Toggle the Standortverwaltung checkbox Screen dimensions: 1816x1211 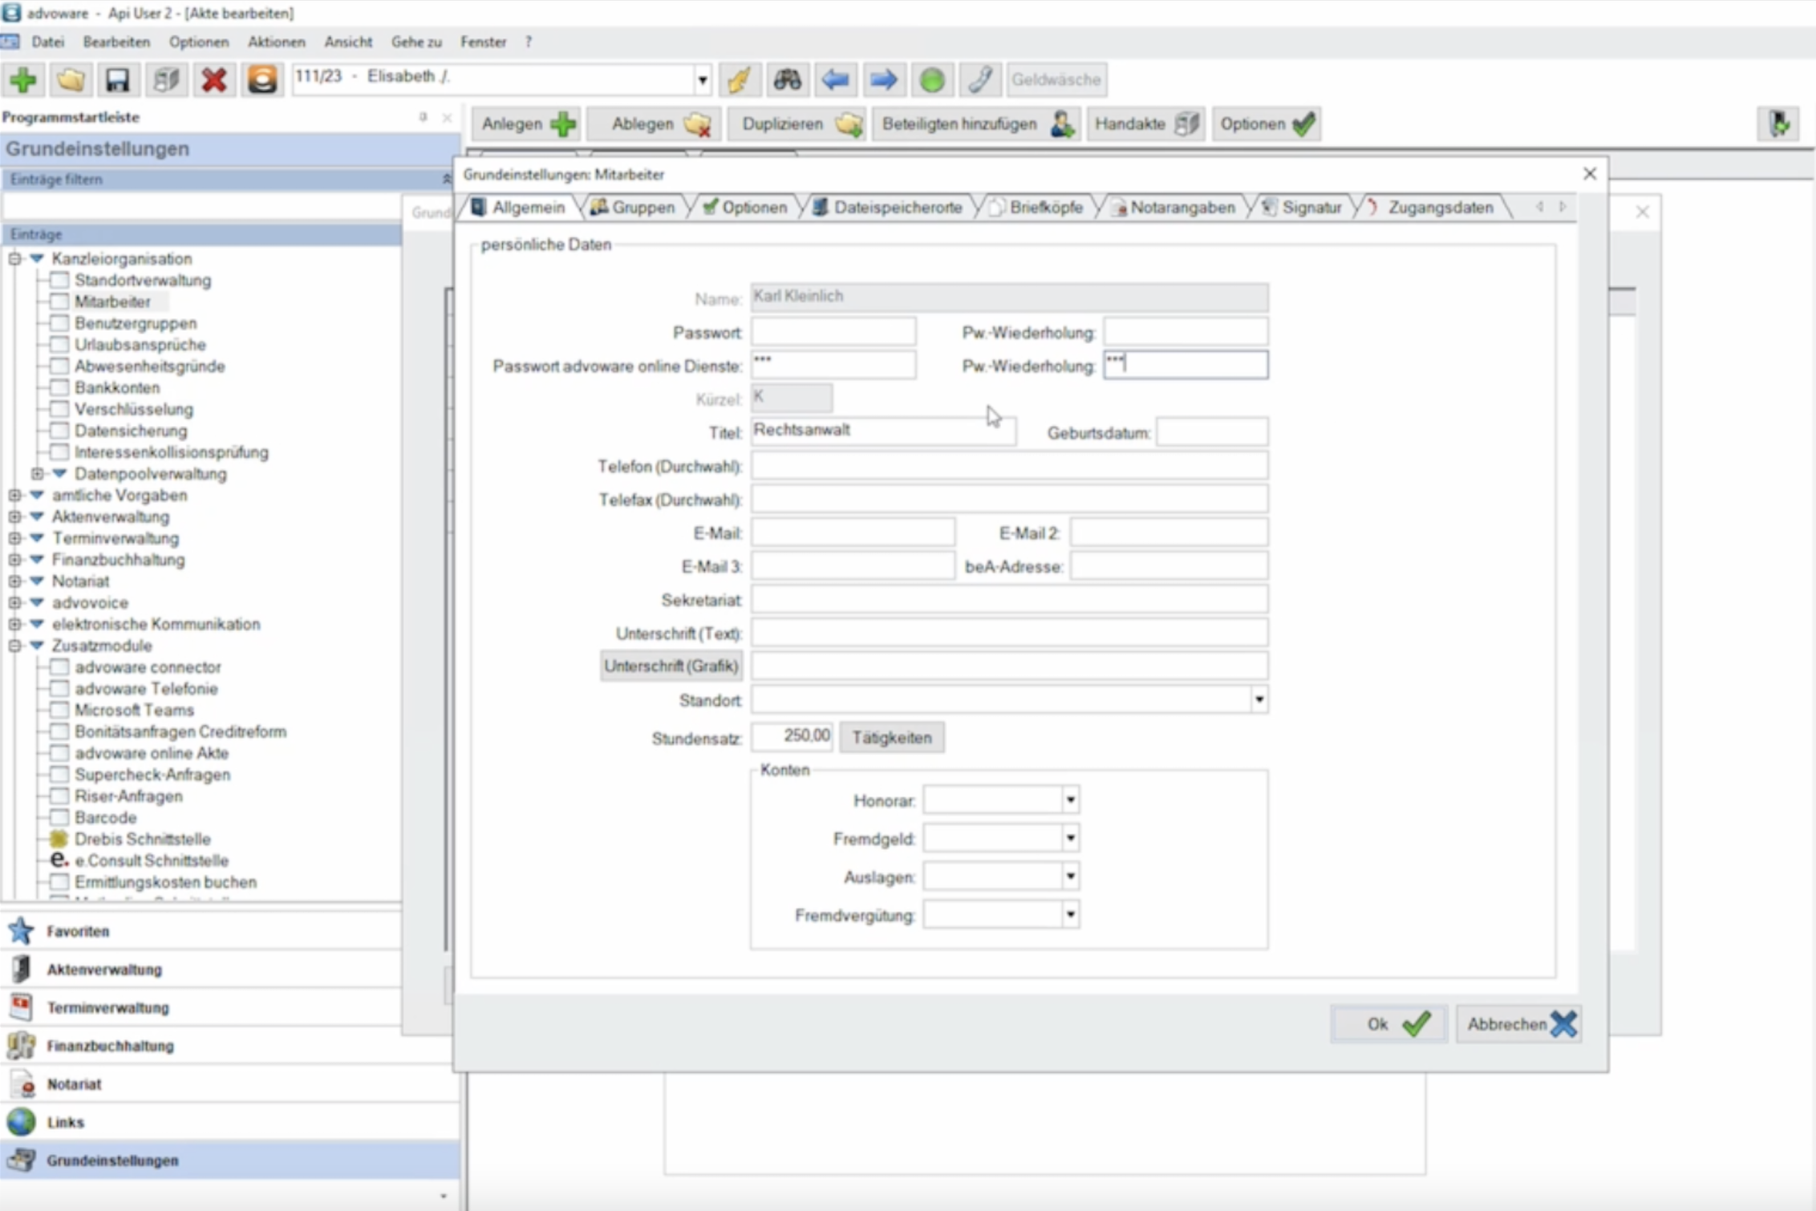tap(59, 280)
